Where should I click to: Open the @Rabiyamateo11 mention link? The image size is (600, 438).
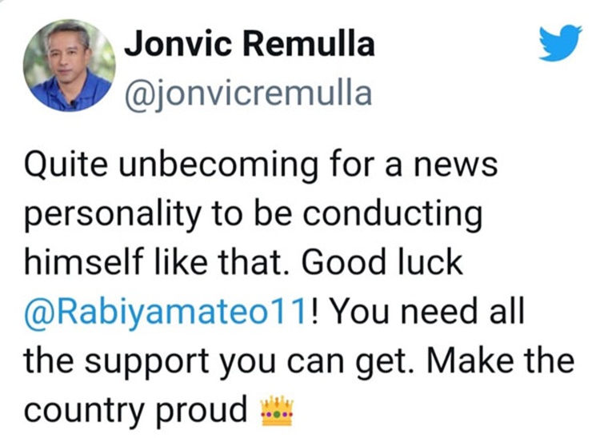pyautogui.click(x=166, y=313)
